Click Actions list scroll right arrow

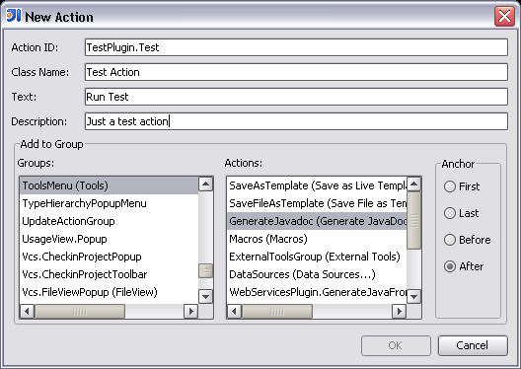[x=399, y=311]
